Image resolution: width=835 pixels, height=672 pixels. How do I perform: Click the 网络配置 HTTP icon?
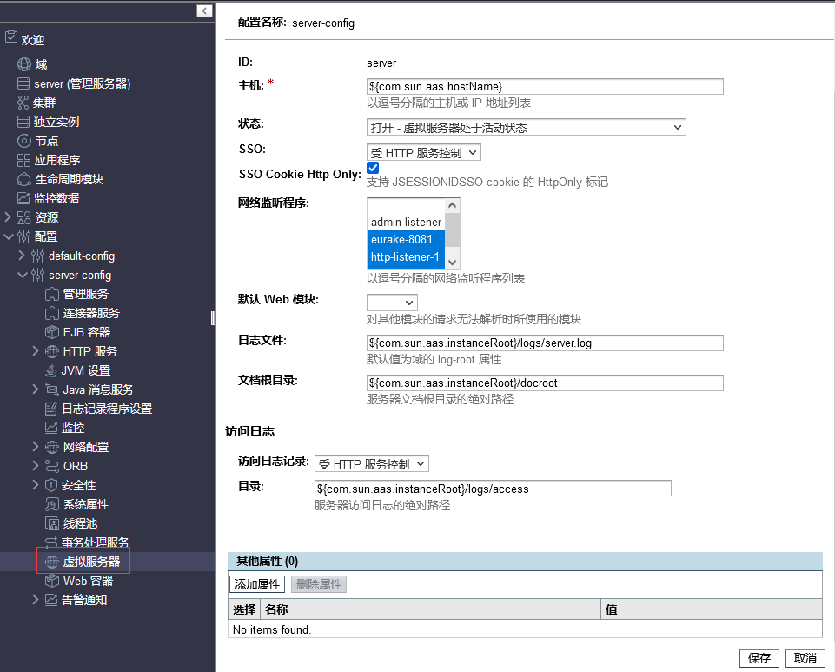[51, 447]
